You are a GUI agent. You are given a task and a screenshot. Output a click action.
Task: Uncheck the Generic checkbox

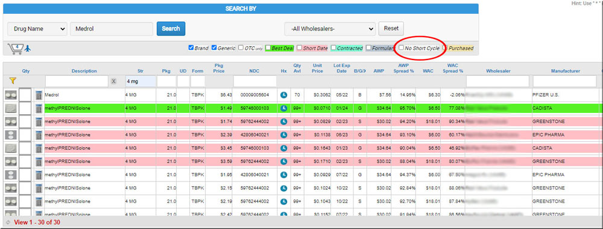(x=214, y=48)
